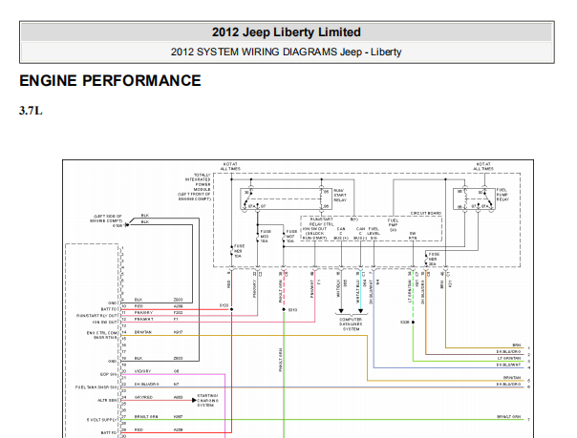Image resolution: width=577 pixels, height=438 pixels.
Task: Click 'VIO/GRY' wire color at pin 20
Action: pos(142,371)
